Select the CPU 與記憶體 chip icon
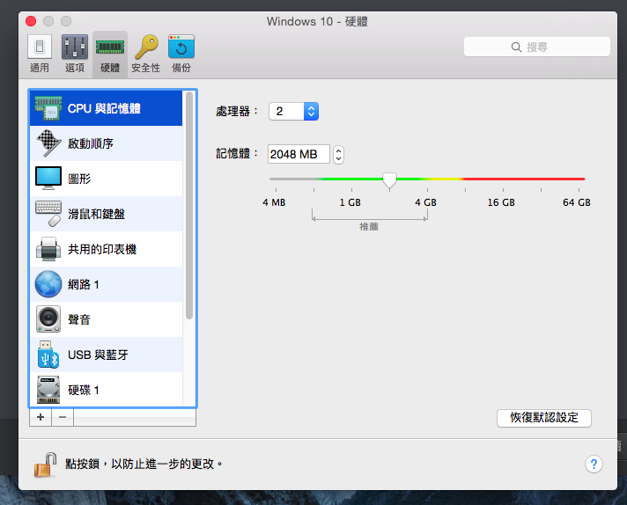The height and width of the screenshot is (505, 627). [x=48, y=108]
